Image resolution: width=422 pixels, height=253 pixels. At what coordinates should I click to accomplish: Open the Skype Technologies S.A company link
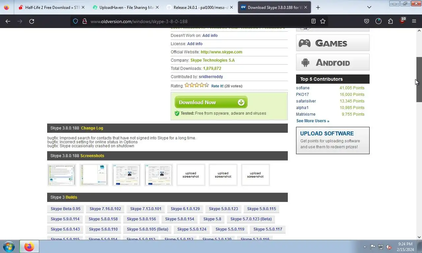(213, 60)
